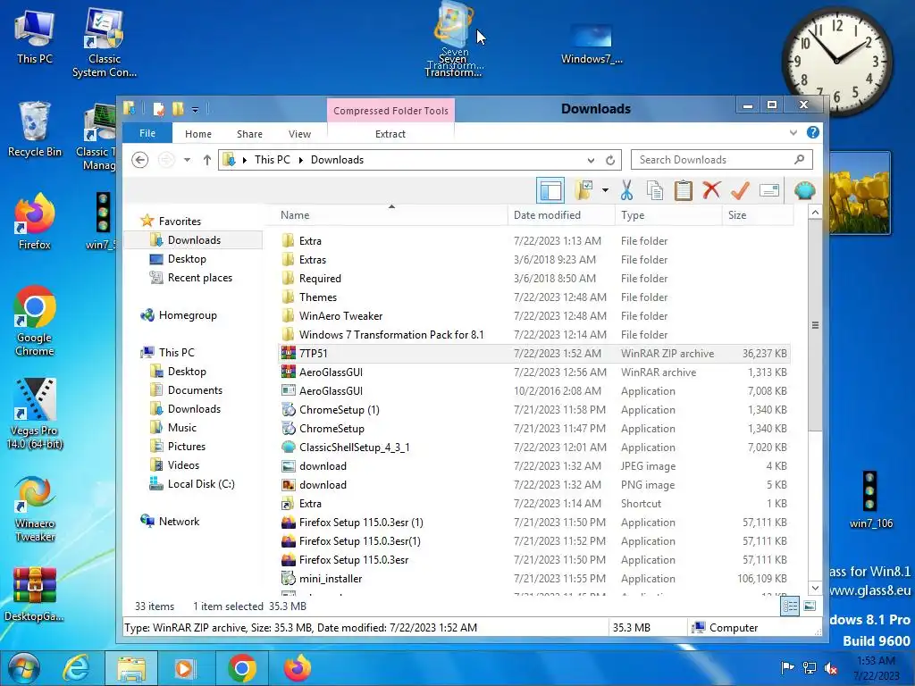Open Folder Options from the toolbar
Screen dimensions: 915x686
pyautogui.click(x=584, y=190)
